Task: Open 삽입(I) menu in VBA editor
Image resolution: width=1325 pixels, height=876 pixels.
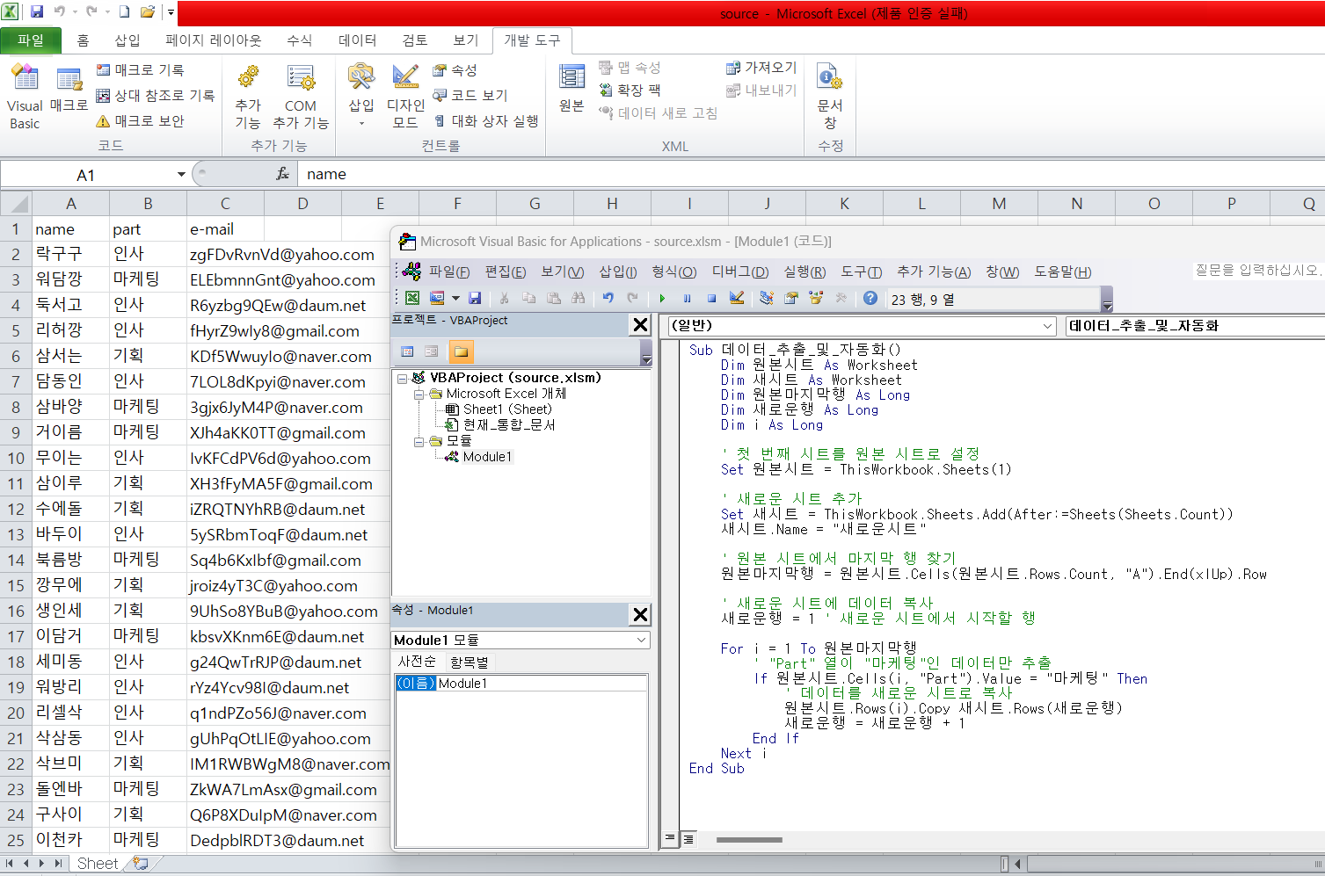Action: [617, 271]
